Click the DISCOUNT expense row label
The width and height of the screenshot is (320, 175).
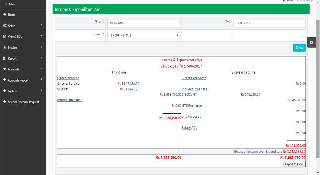pos(189,95)
